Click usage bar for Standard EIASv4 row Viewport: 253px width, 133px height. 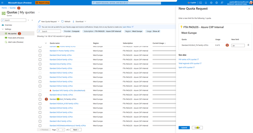tap(164, 117)
